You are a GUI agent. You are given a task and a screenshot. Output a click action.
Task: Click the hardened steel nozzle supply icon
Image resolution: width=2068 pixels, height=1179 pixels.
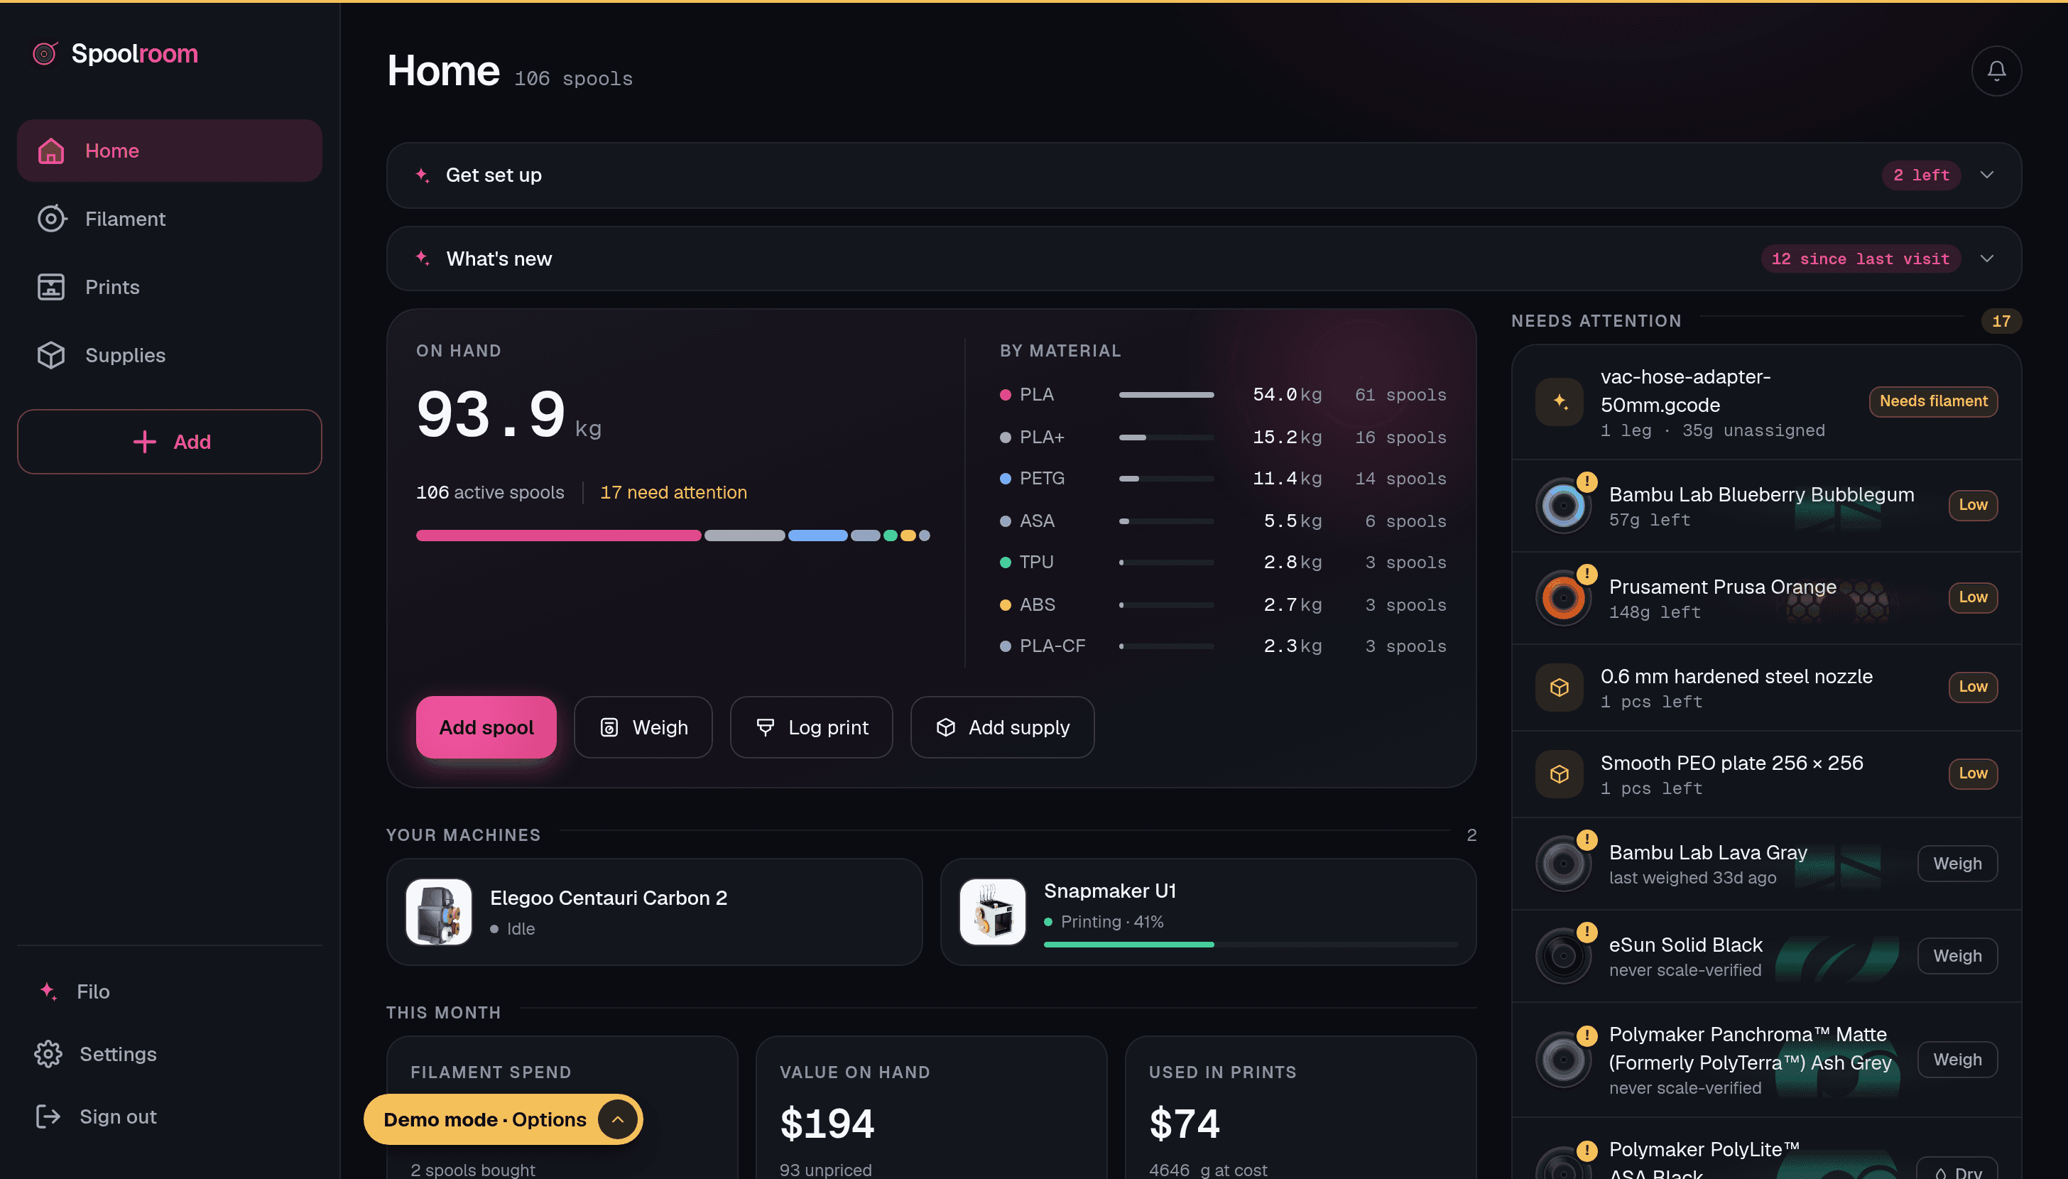tap(1559, 688)
